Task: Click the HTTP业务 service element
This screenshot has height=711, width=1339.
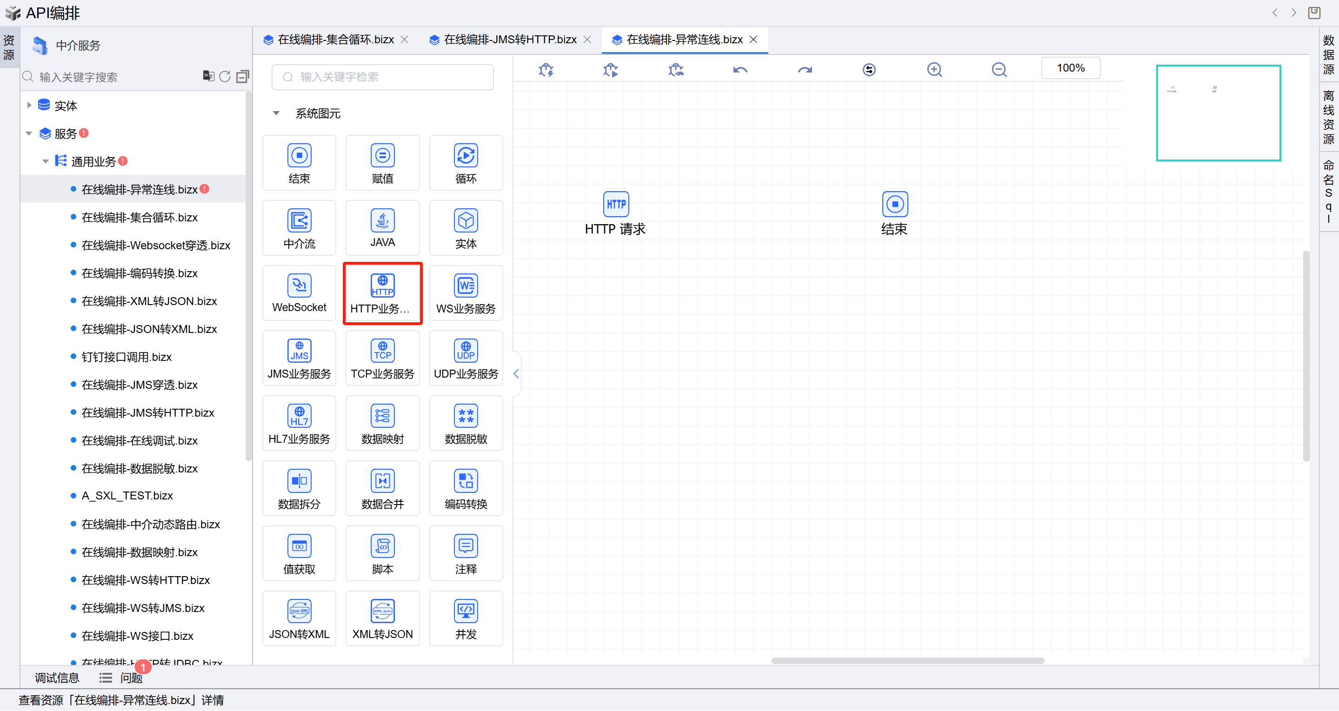Action: [382, 293]
